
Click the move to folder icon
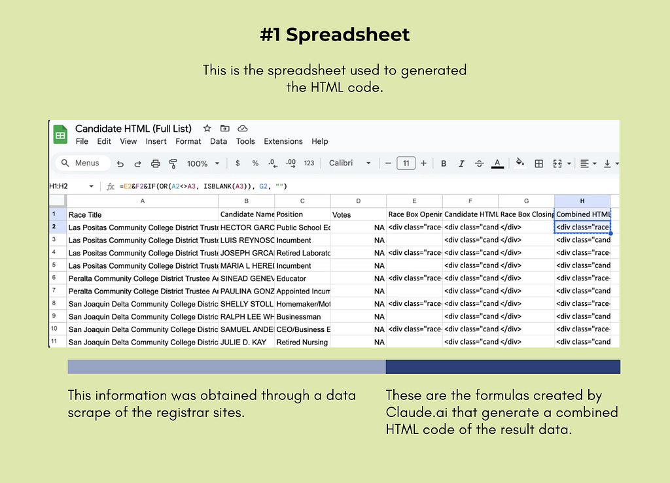(225, 129)
